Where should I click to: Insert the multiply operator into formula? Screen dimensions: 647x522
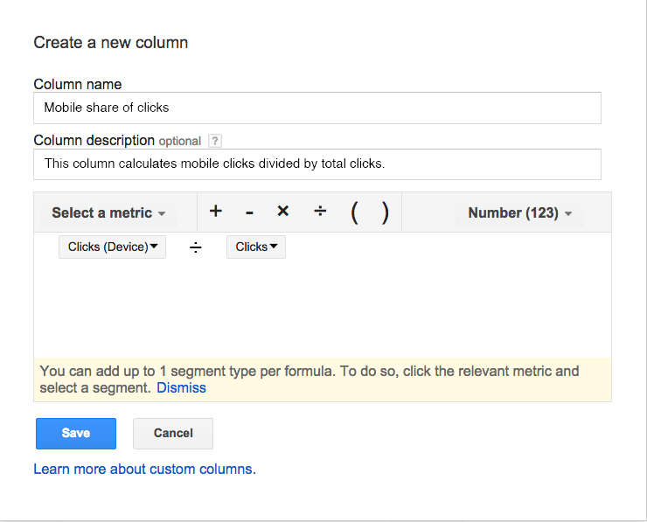pyautogui.click(x=282, y=212)
